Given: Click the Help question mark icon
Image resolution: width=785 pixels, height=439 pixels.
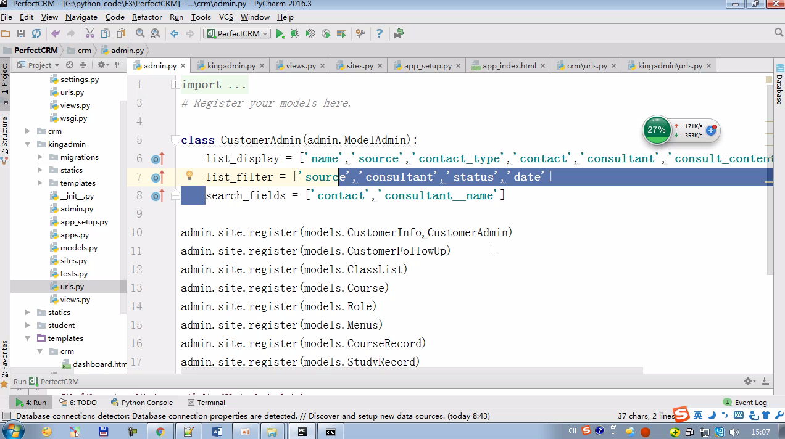Looking at the screenshot, I should pos(379,34).
